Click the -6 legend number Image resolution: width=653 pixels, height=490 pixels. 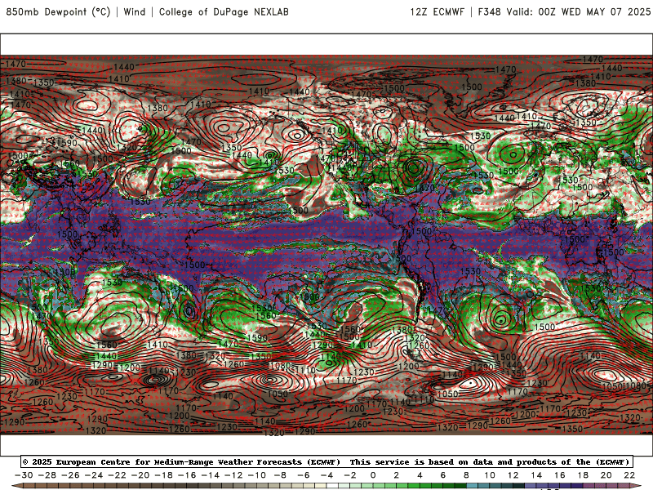[x=304, y=475]
